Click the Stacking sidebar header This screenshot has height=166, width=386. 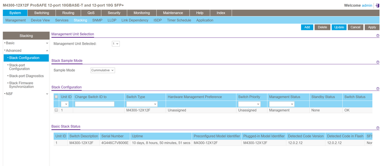pyautogui.click(x=26, y=36)
